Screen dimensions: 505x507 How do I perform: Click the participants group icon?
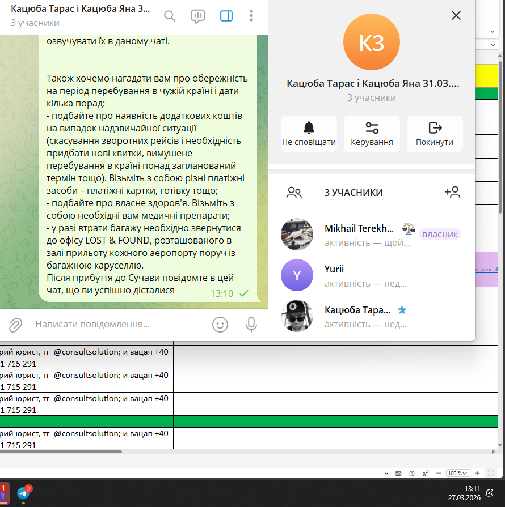click(x=294, y=193)
